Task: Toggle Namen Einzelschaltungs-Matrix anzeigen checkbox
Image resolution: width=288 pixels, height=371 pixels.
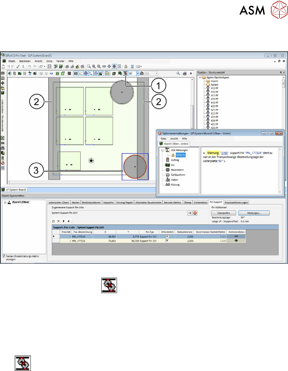Action: (4, 256)
